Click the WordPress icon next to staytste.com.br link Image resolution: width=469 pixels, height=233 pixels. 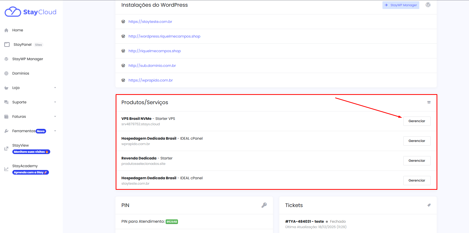123,21
